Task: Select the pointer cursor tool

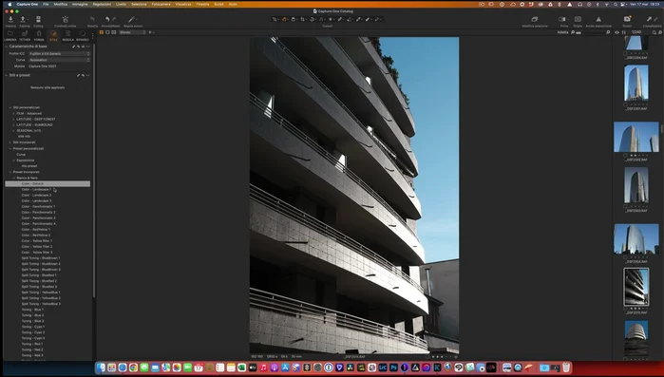Action: pos(275,19)
